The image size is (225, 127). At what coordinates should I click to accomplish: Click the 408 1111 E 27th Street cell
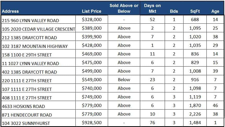point(27,98)
